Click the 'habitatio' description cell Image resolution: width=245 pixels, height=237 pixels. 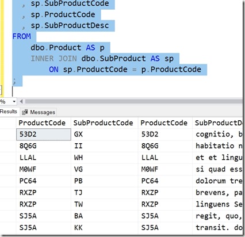click(x=217, y=146)
